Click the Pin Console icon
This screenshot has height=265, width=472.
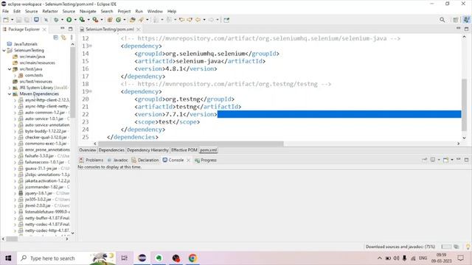point(425,160)
